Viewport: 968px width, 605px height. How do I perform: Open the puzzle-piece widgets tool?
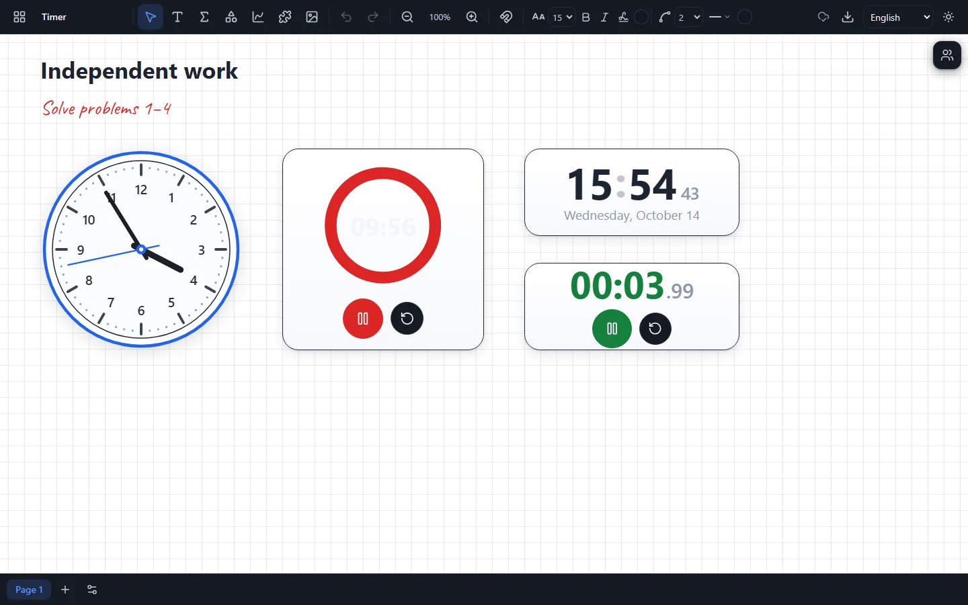(x=285, y=17)
